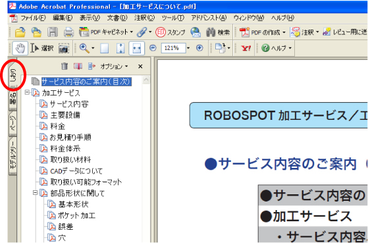The width and height of the screenshot is (368, 243).
Task: Click the minus zoom out button
Action: pyautogui.click(x=153, y=48)
